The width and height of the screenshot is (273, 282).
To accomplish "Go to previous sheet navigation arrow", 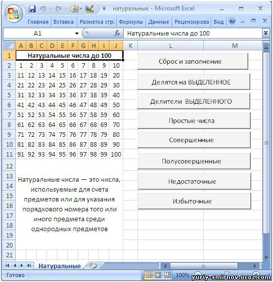I will pos(15,266).
